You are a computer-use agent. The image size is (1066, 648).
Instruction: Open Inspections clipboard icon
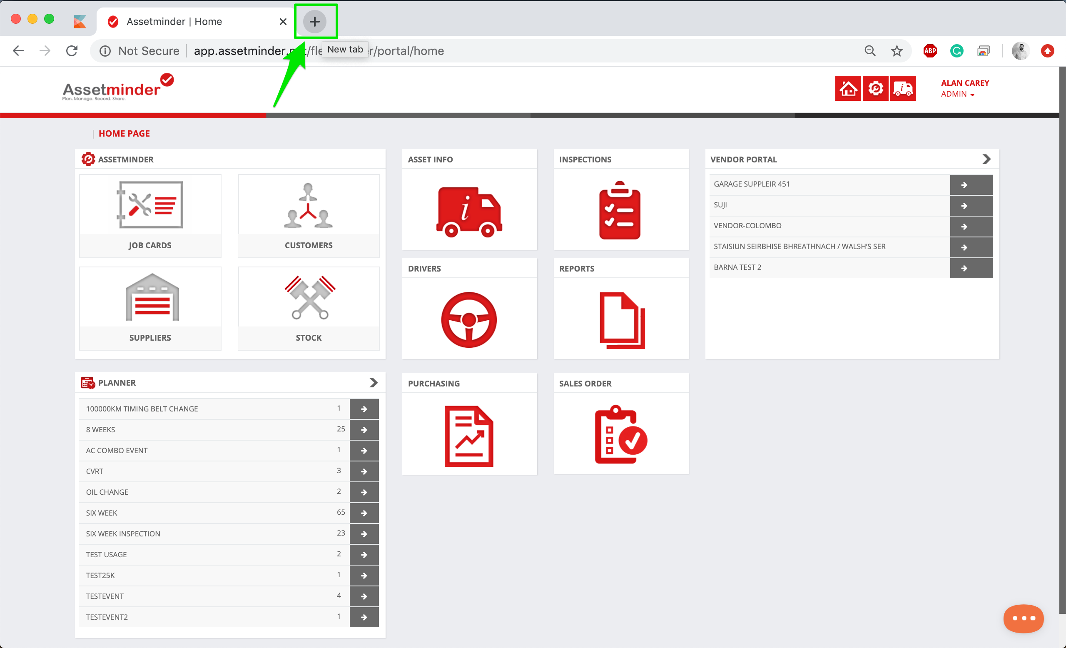(x=620, y=210)
